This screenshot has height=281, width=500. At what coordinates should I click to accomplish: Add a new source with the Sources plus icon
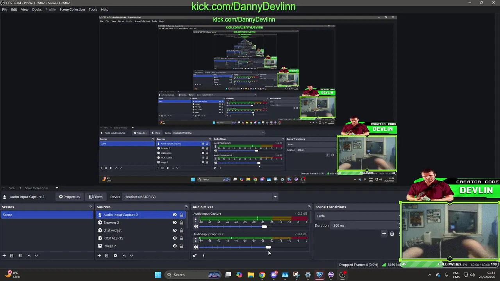[x=99, y=256]
